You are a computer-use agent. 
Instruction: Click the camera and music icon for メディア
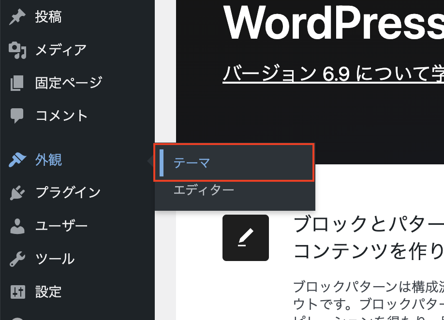(x=17, y=50)
